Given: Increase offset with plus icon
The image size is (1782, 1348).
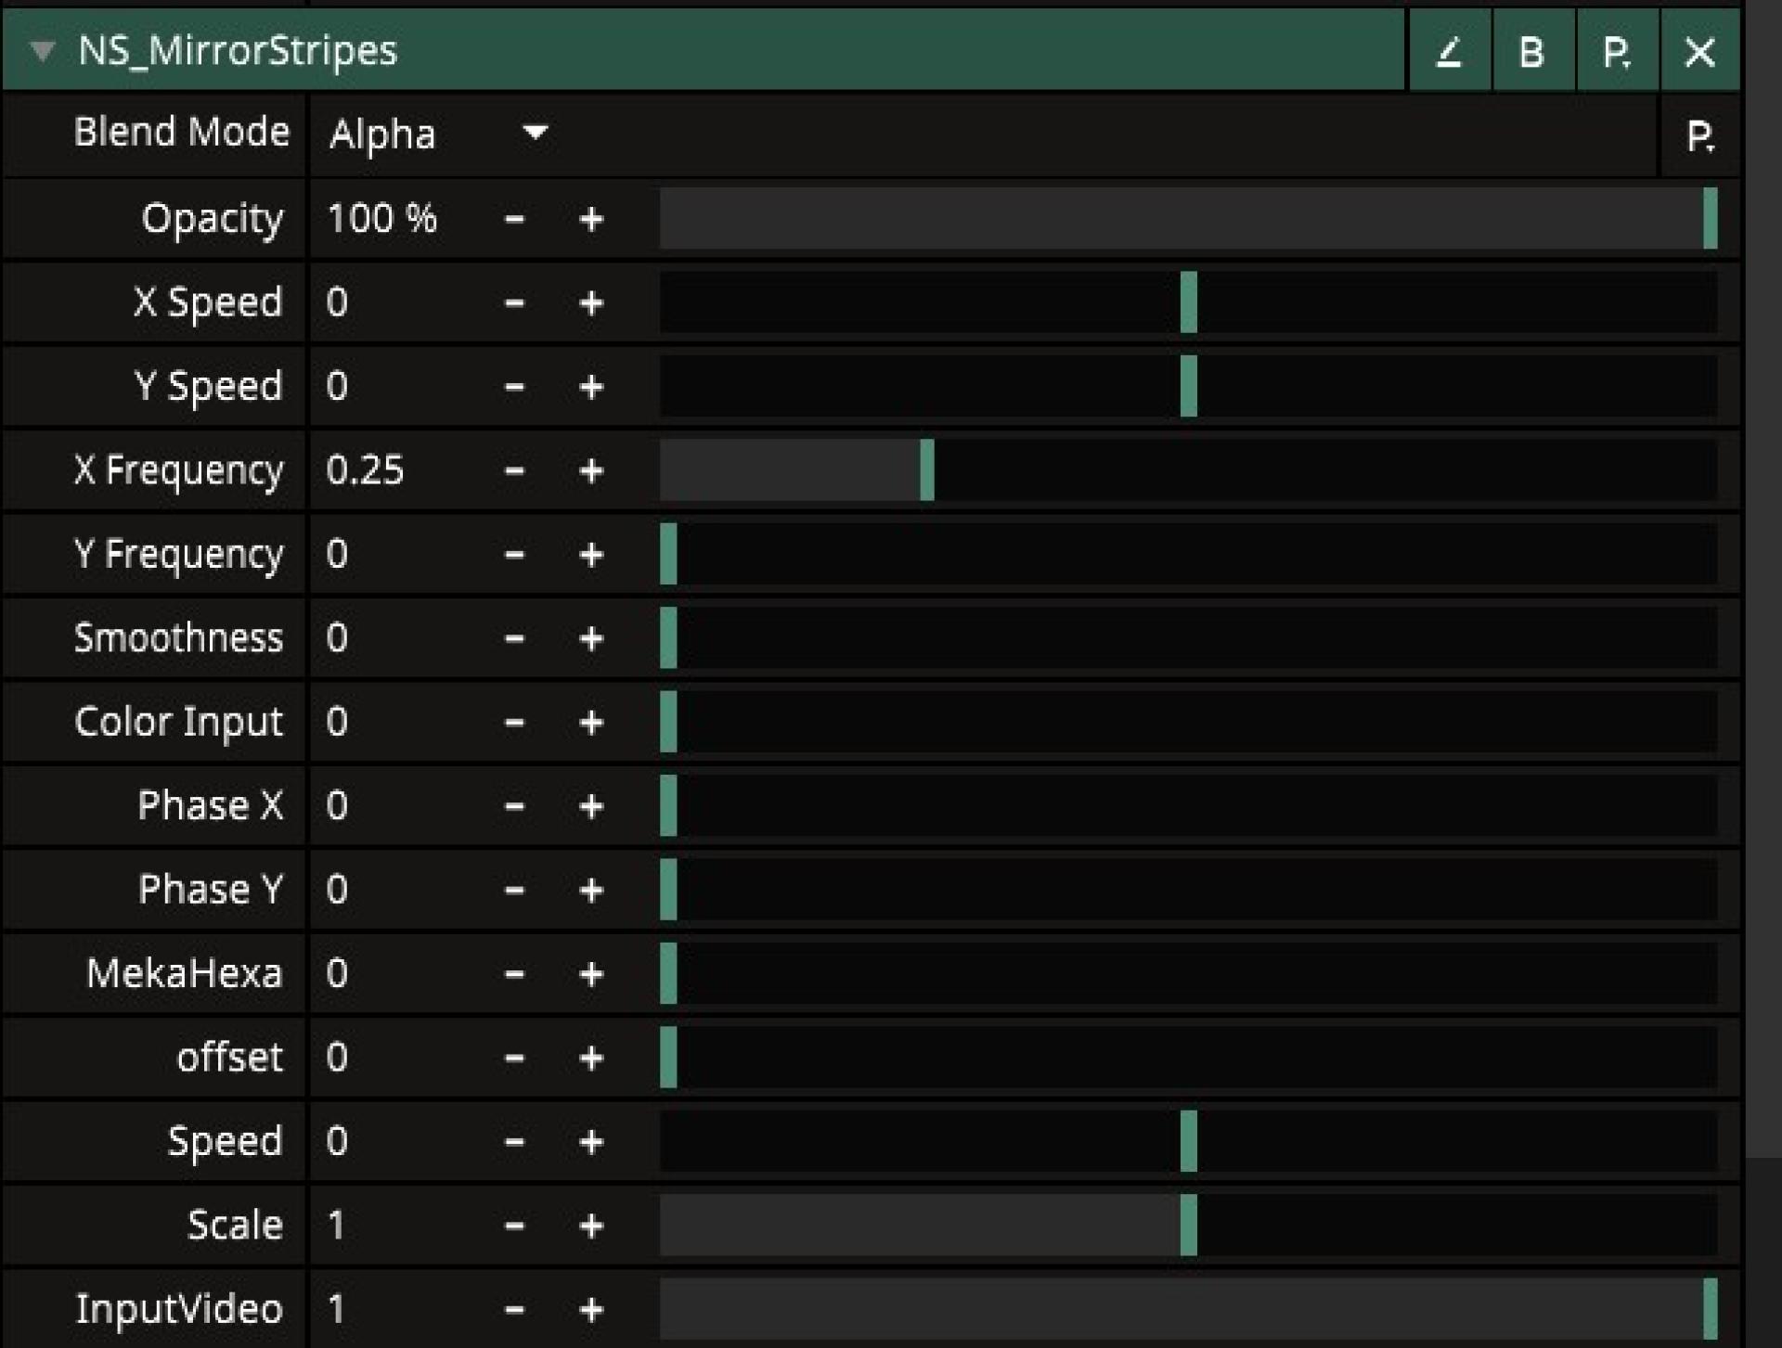Looking at the screenshot, I should click(591, 1058).
